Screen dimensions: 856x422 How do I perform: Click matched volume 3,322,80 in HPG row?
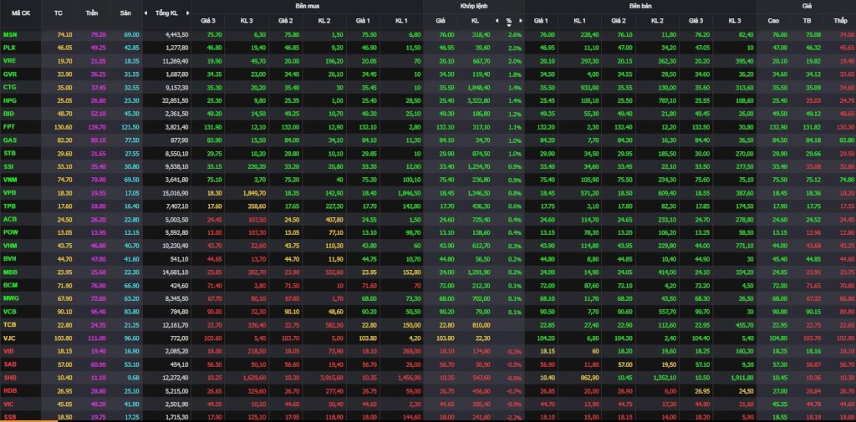[478, 100]
